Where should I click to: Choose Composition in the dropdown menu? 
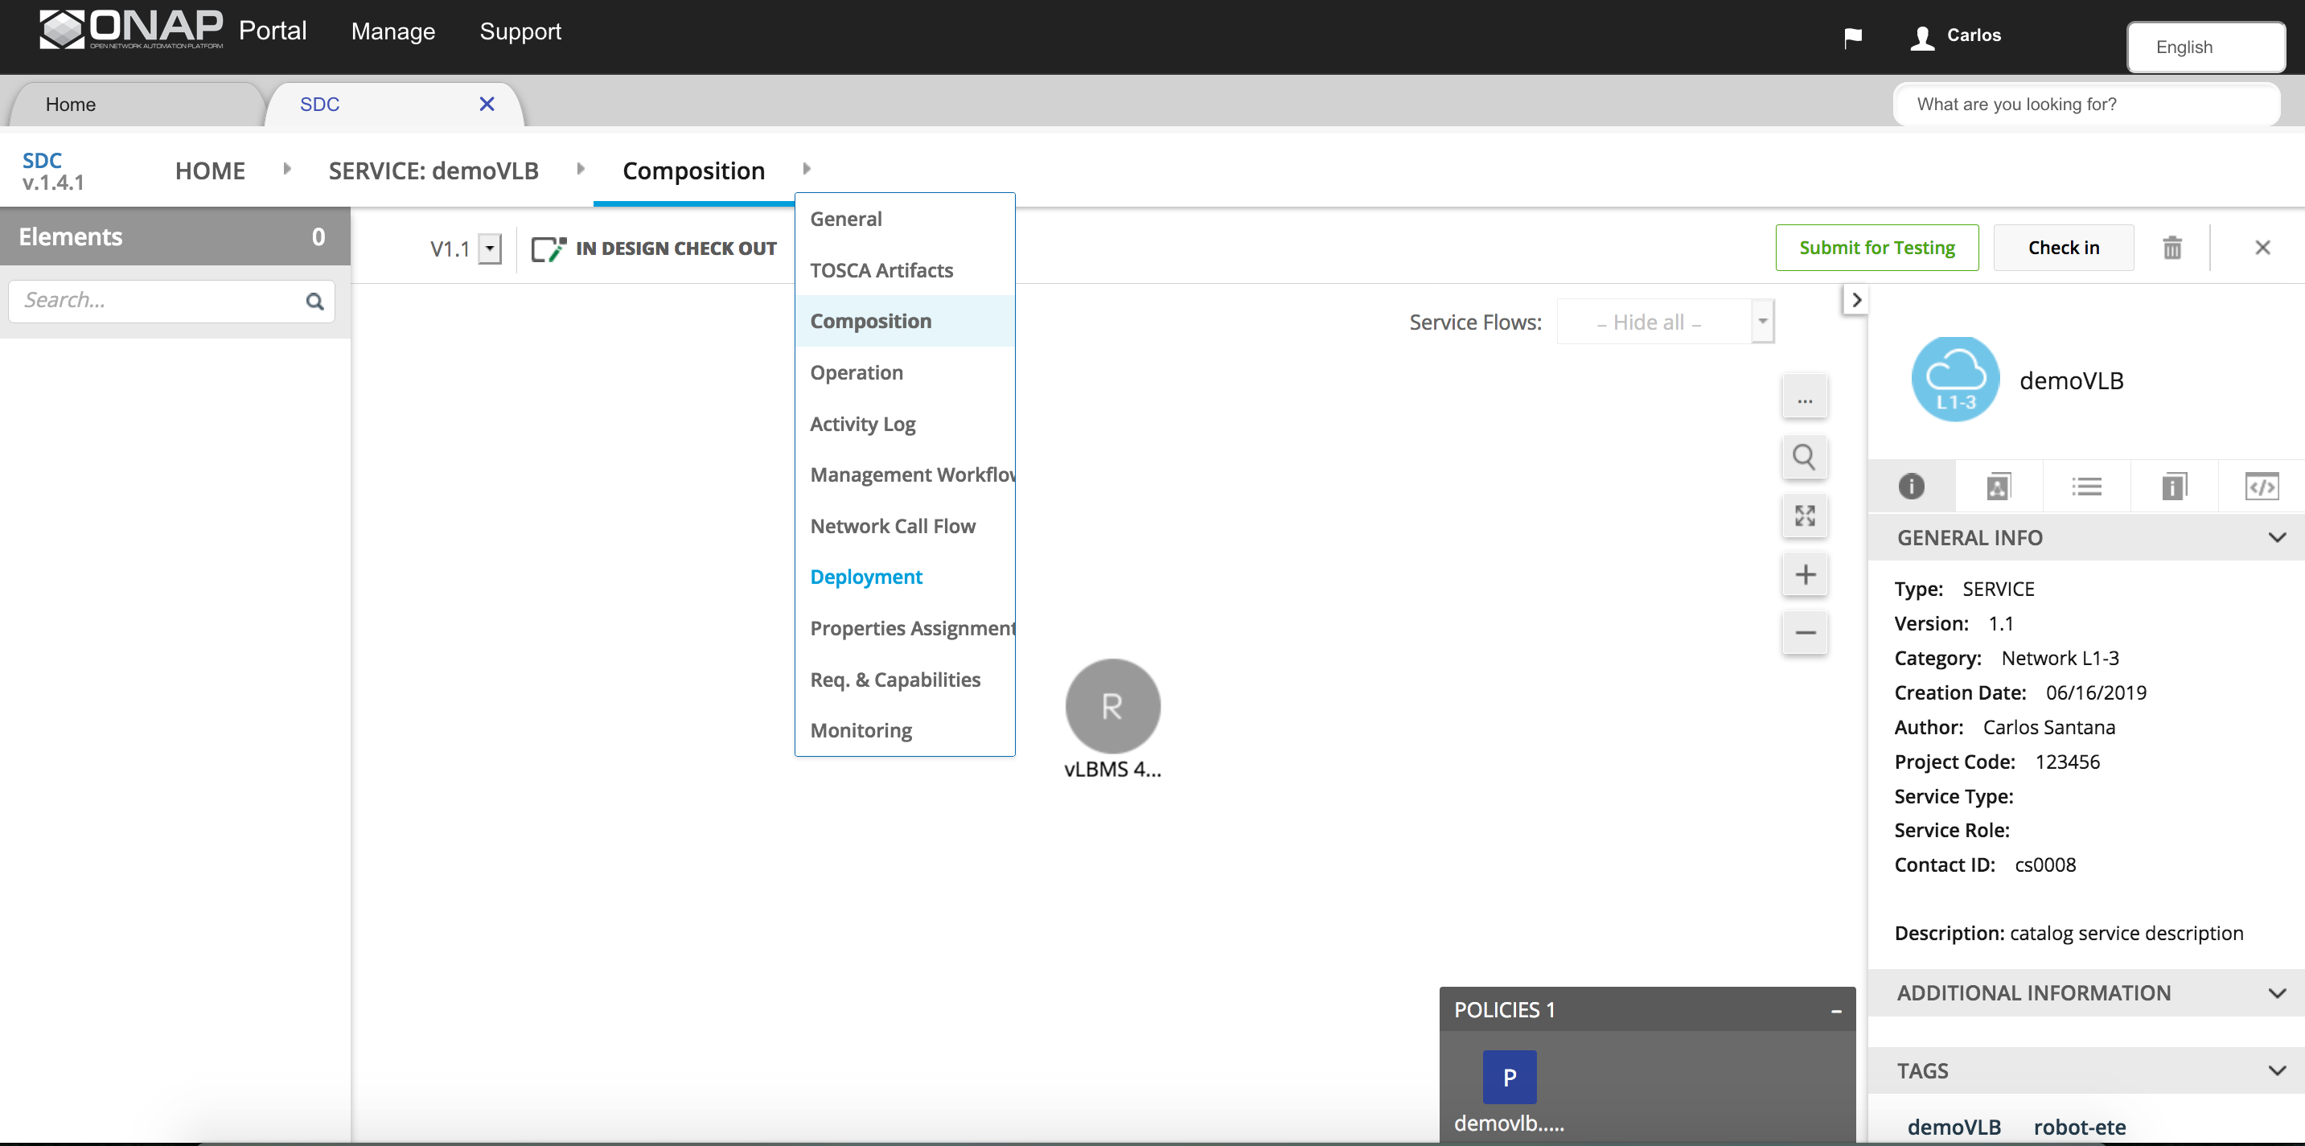(905, 321)
